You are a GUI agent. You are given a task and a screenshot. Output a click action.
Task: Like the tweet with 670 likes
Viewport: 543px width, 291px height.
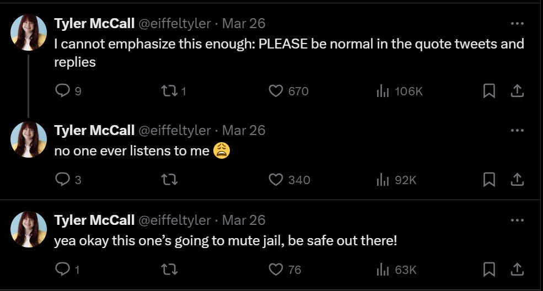(276, 91)
